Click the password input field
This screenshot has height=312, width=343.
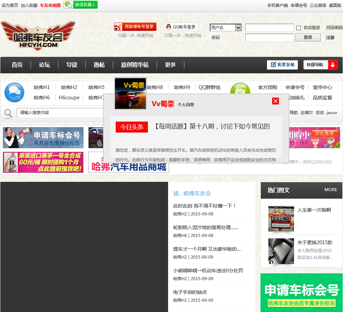(x=269, y=37)
